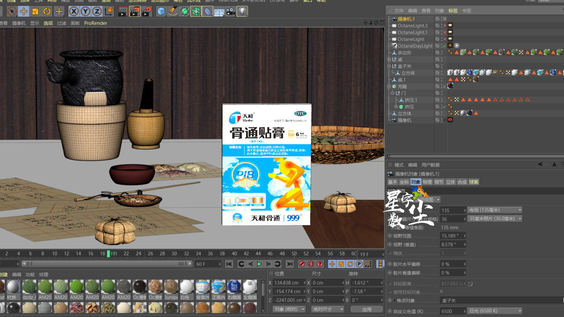Image resolution: width=564 pixels, height=317 pixels.
Task: Go to end of timeline
Action: 289,264
